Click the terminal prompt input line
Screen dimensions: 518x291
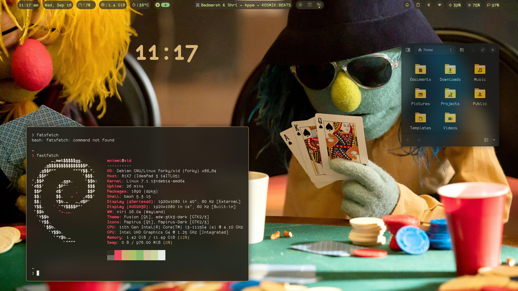point(137,273)
